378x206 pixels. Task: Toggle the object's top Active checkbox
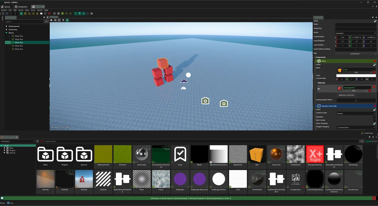(375, 21)
